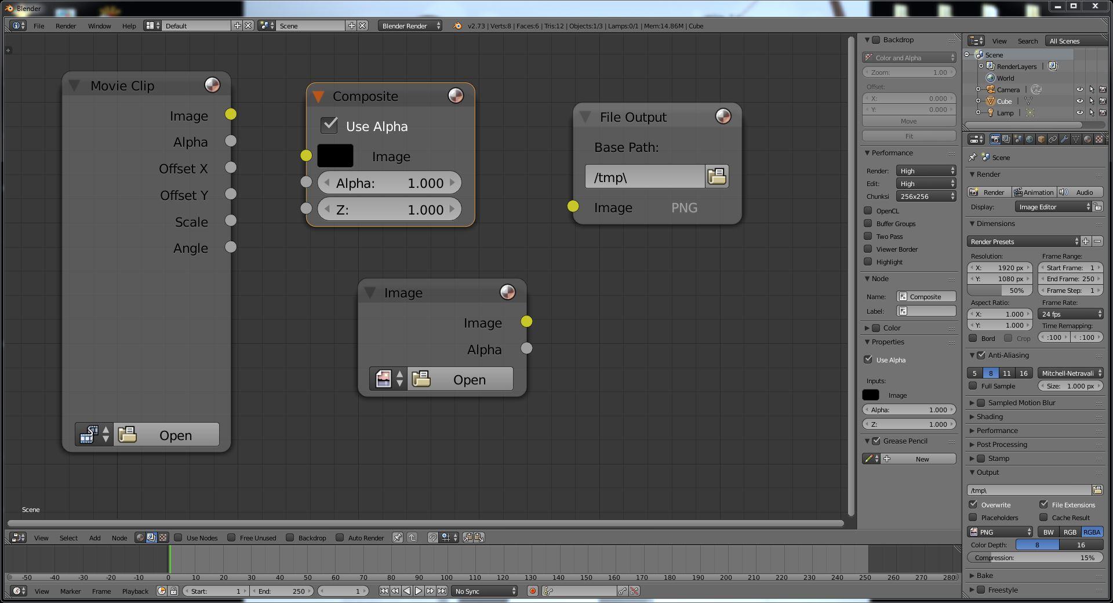1113x603 pixels.
Task: Open folder browser for File Output base path
Action: pyautogui.click(x=717, y=176)
